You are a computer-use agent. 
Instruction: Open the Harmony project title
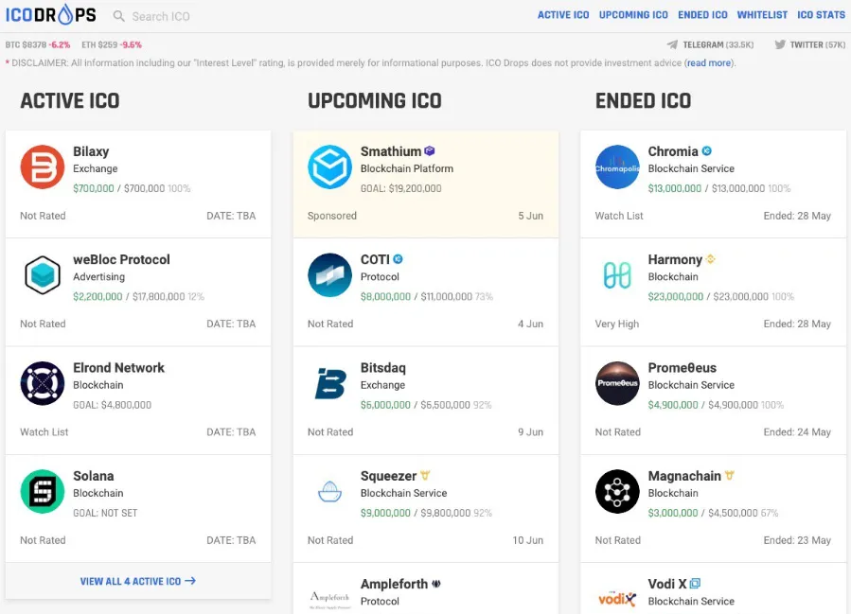pos(675,259)
